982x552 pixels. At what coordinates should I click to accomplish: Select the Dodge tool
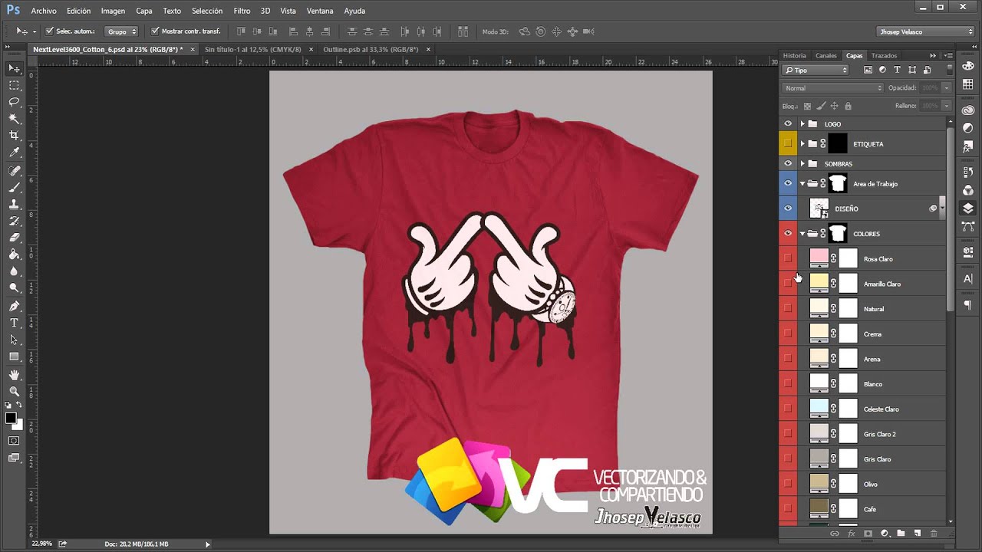tap(14, 288)
